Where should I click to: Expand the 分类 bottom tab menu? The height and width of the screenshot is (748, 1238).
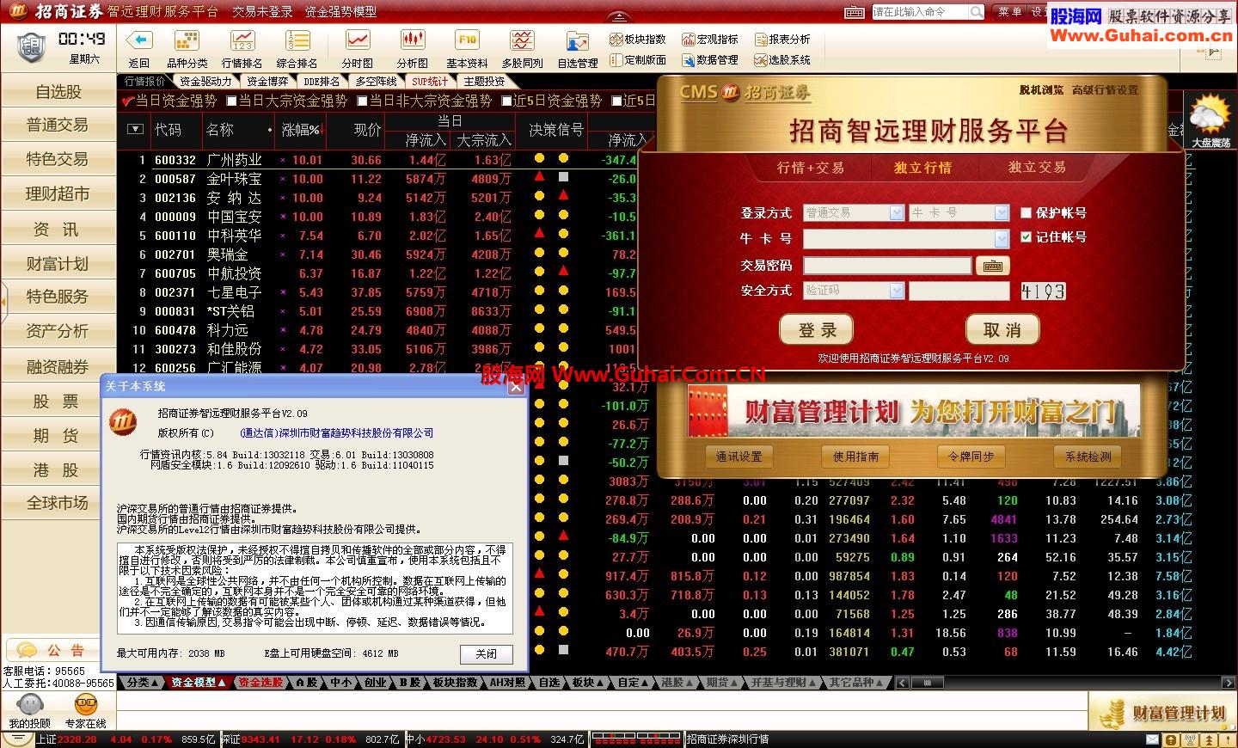pos(143,683)
